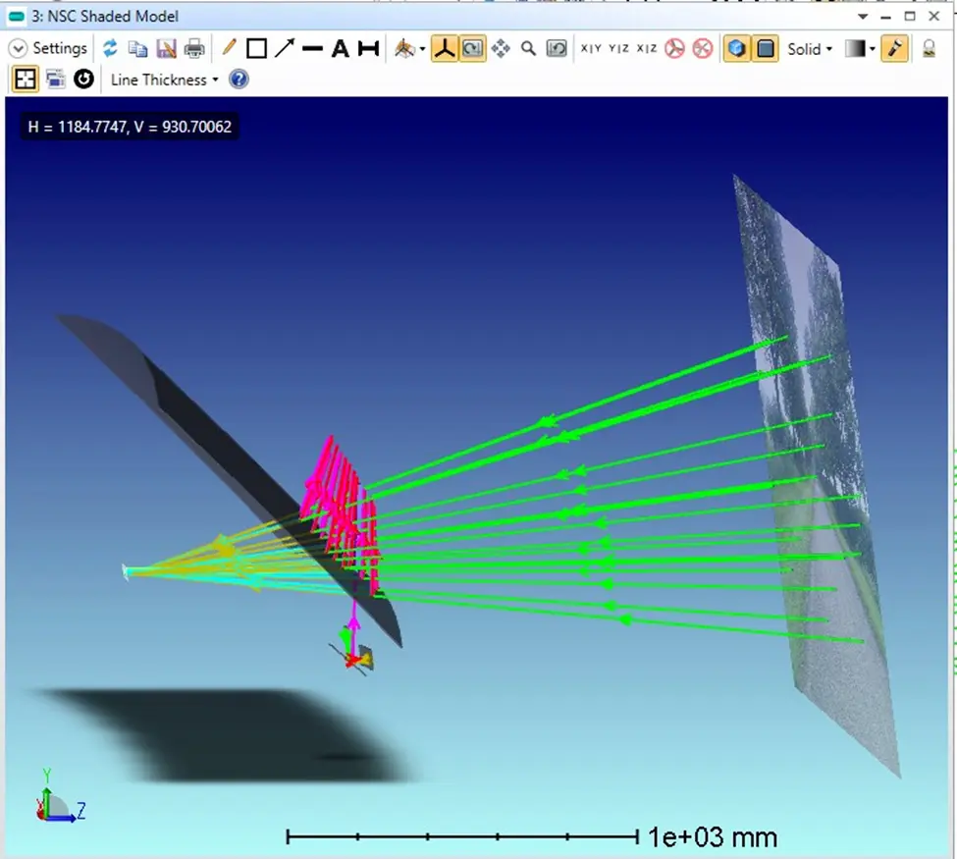The width and height of the screenshot is (957, 859).
Task: Select the arrow annotation tool
Action: pos(285,48)
